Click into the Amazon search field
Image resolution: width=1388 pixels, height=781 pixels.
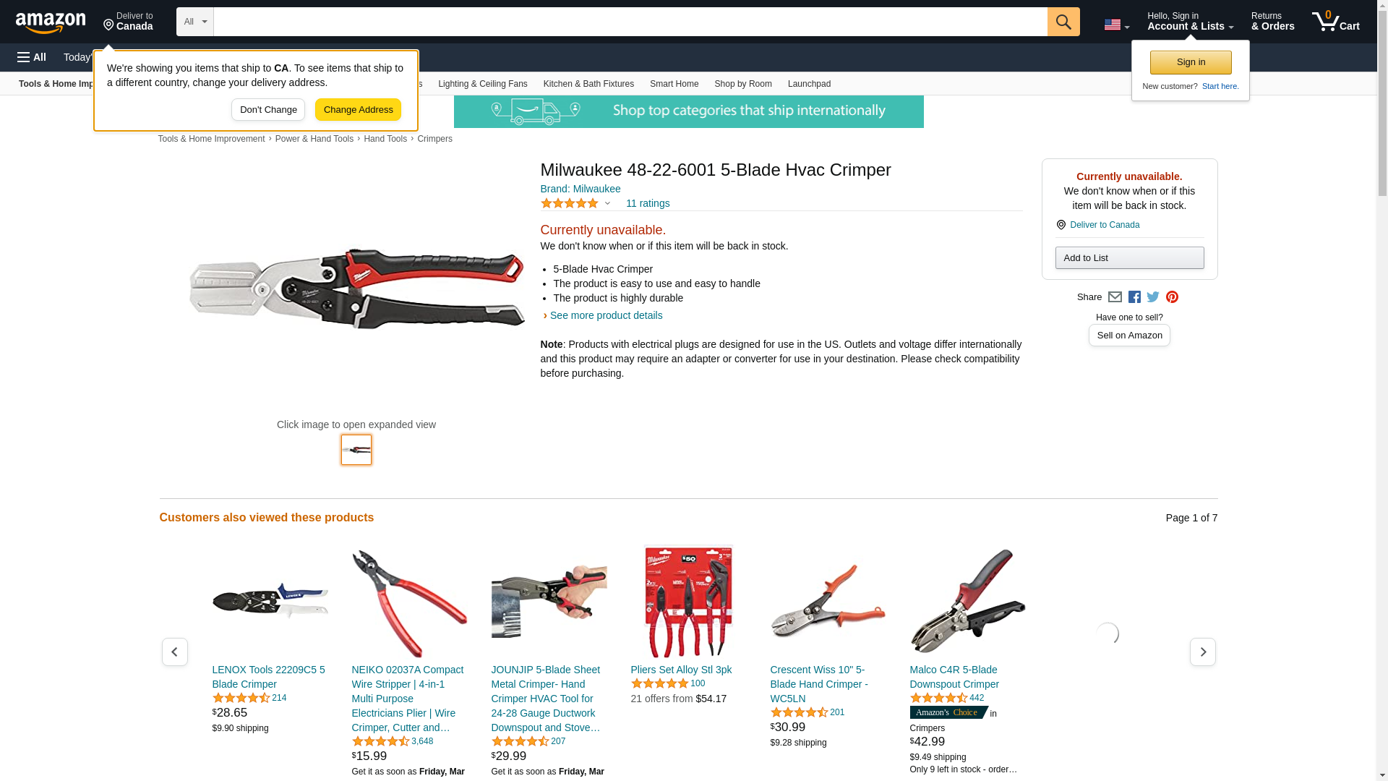pyautogui.click(x=630, y=22)
